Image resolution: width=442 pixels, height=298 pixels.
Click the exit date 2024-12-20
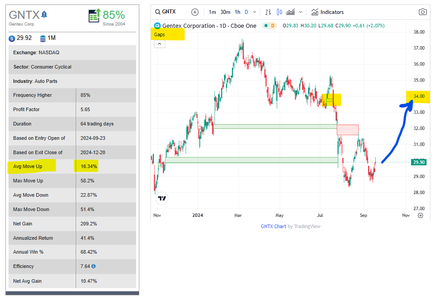point(93,152)
